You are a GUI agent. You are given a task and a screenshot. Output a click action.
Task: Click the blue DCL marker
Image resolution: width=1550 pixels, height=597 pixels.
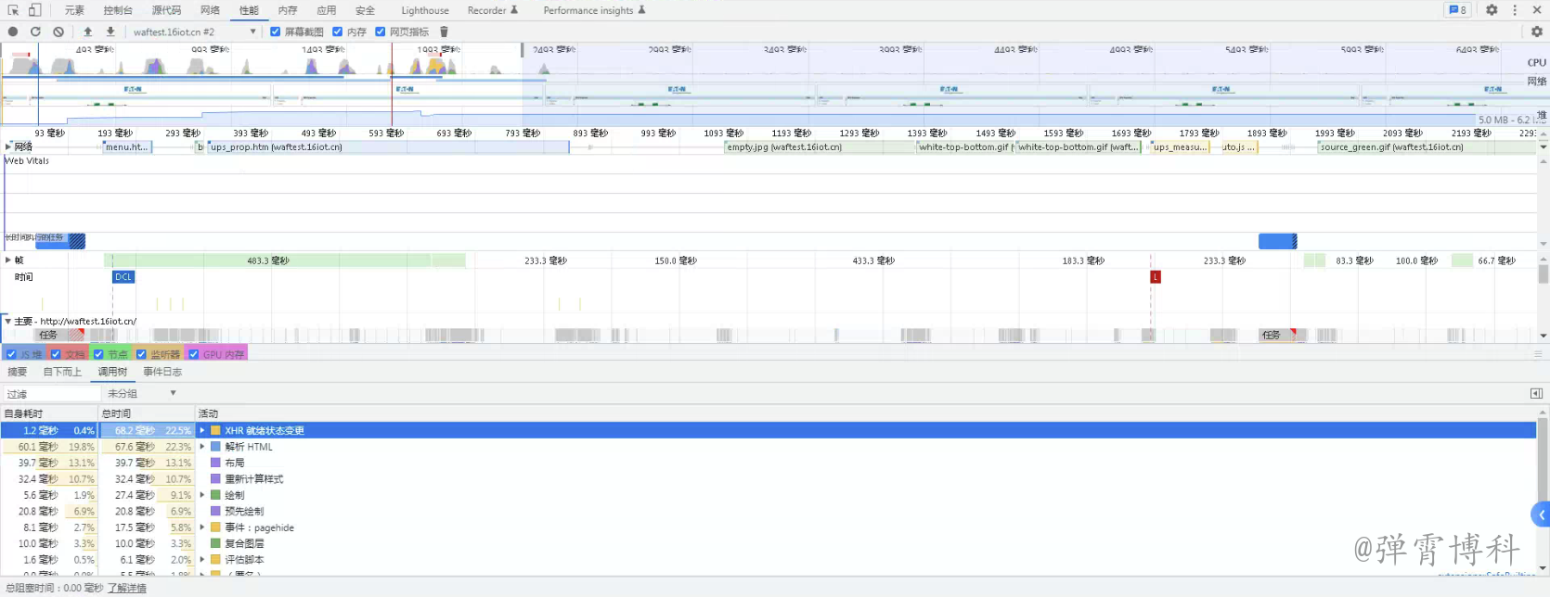(123, 277)
